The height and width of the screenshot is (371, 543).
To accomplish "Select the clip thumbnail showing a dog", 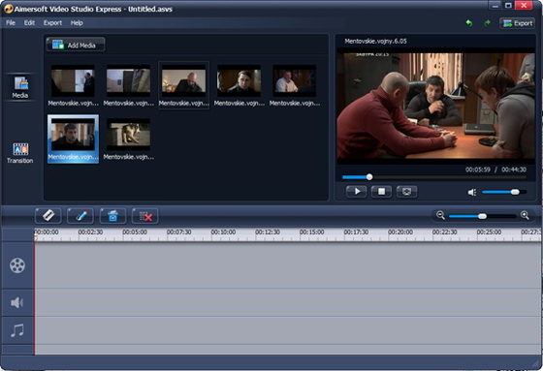I will click(x=128, y=139).
